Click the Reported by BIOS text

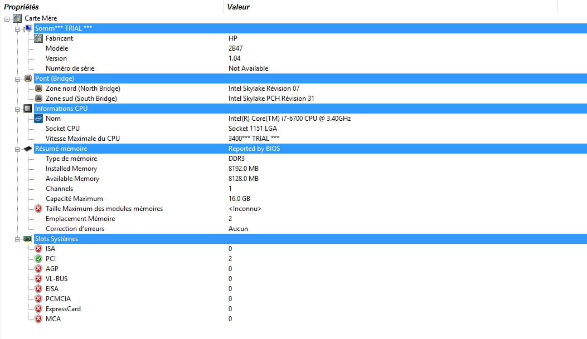point(254,149)
